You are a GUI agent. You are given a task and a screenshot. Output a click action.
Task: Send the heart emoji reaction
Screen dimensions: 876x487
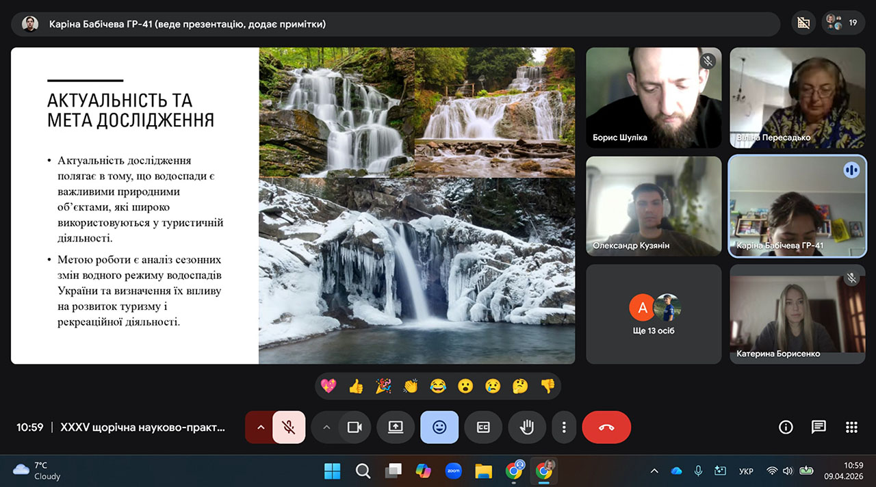click(328, 386)
